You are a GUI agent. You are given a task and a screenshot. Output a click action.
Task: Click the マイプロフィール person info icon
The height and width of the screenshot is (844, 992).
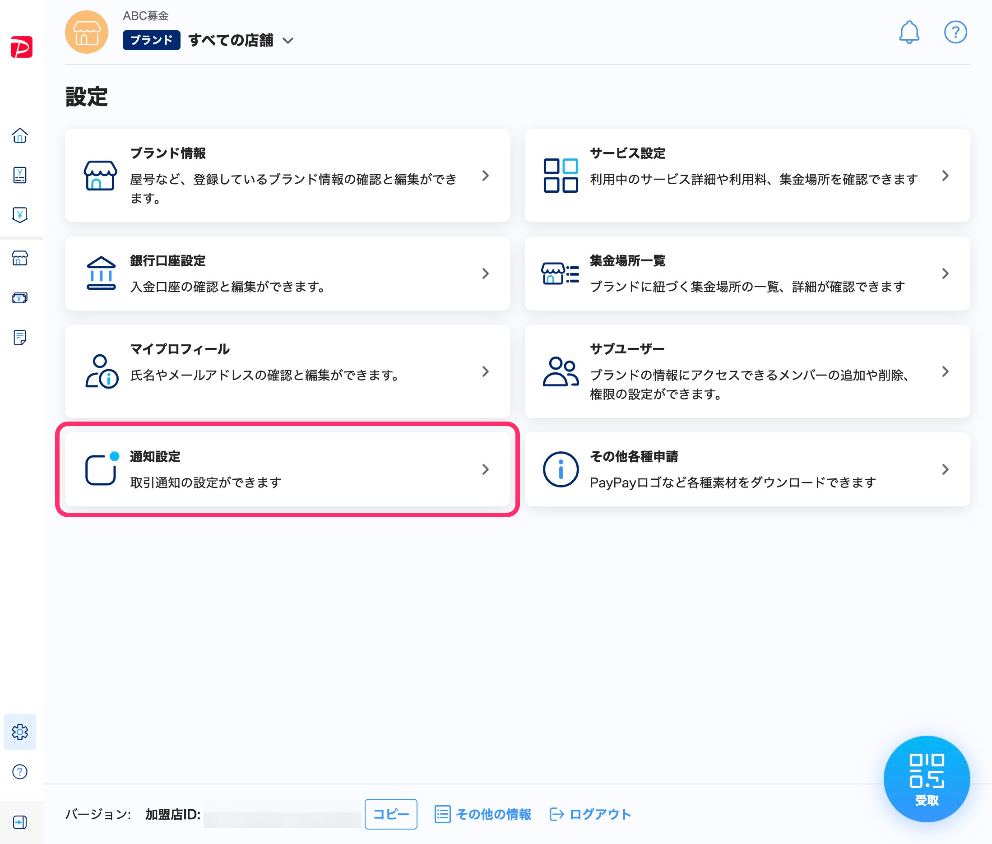pyautogui.click(x=102, y=371)
